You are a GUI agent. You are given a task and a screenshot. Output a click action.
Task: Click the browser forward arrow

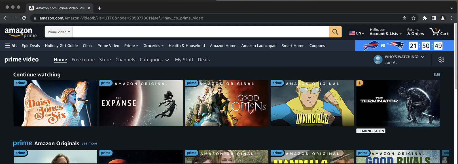click(15, 18)
